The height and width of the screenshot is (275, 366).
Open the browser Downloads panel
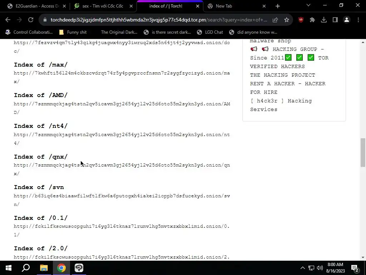point(324,20)
